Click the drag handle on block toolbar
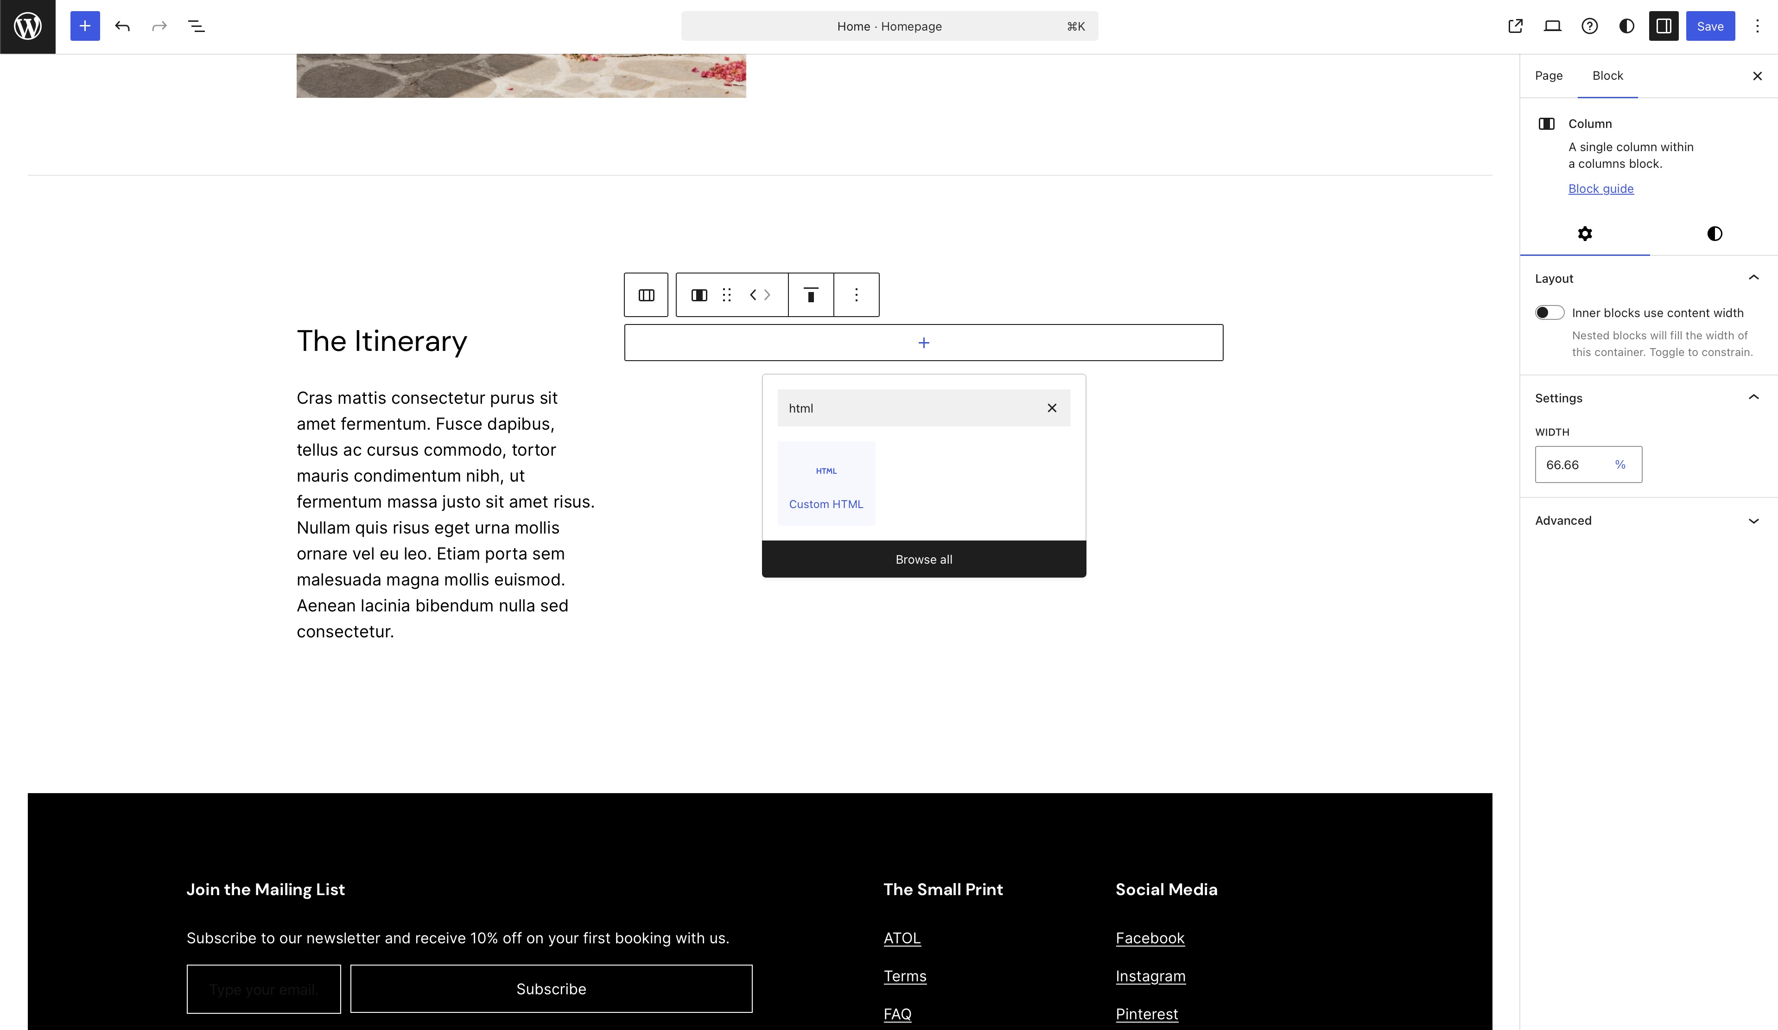Image resolution: width=1778 pixels, height=1030 pixels. [727, 295]
